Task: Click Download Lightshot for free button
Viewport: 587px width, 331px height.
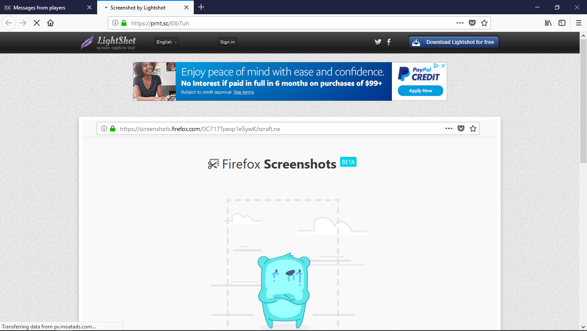Action: coord(454,42)
